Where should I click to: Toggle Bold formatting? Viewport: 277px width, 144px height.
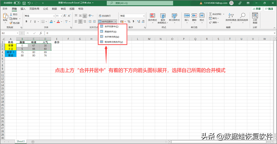click(27, 21)
